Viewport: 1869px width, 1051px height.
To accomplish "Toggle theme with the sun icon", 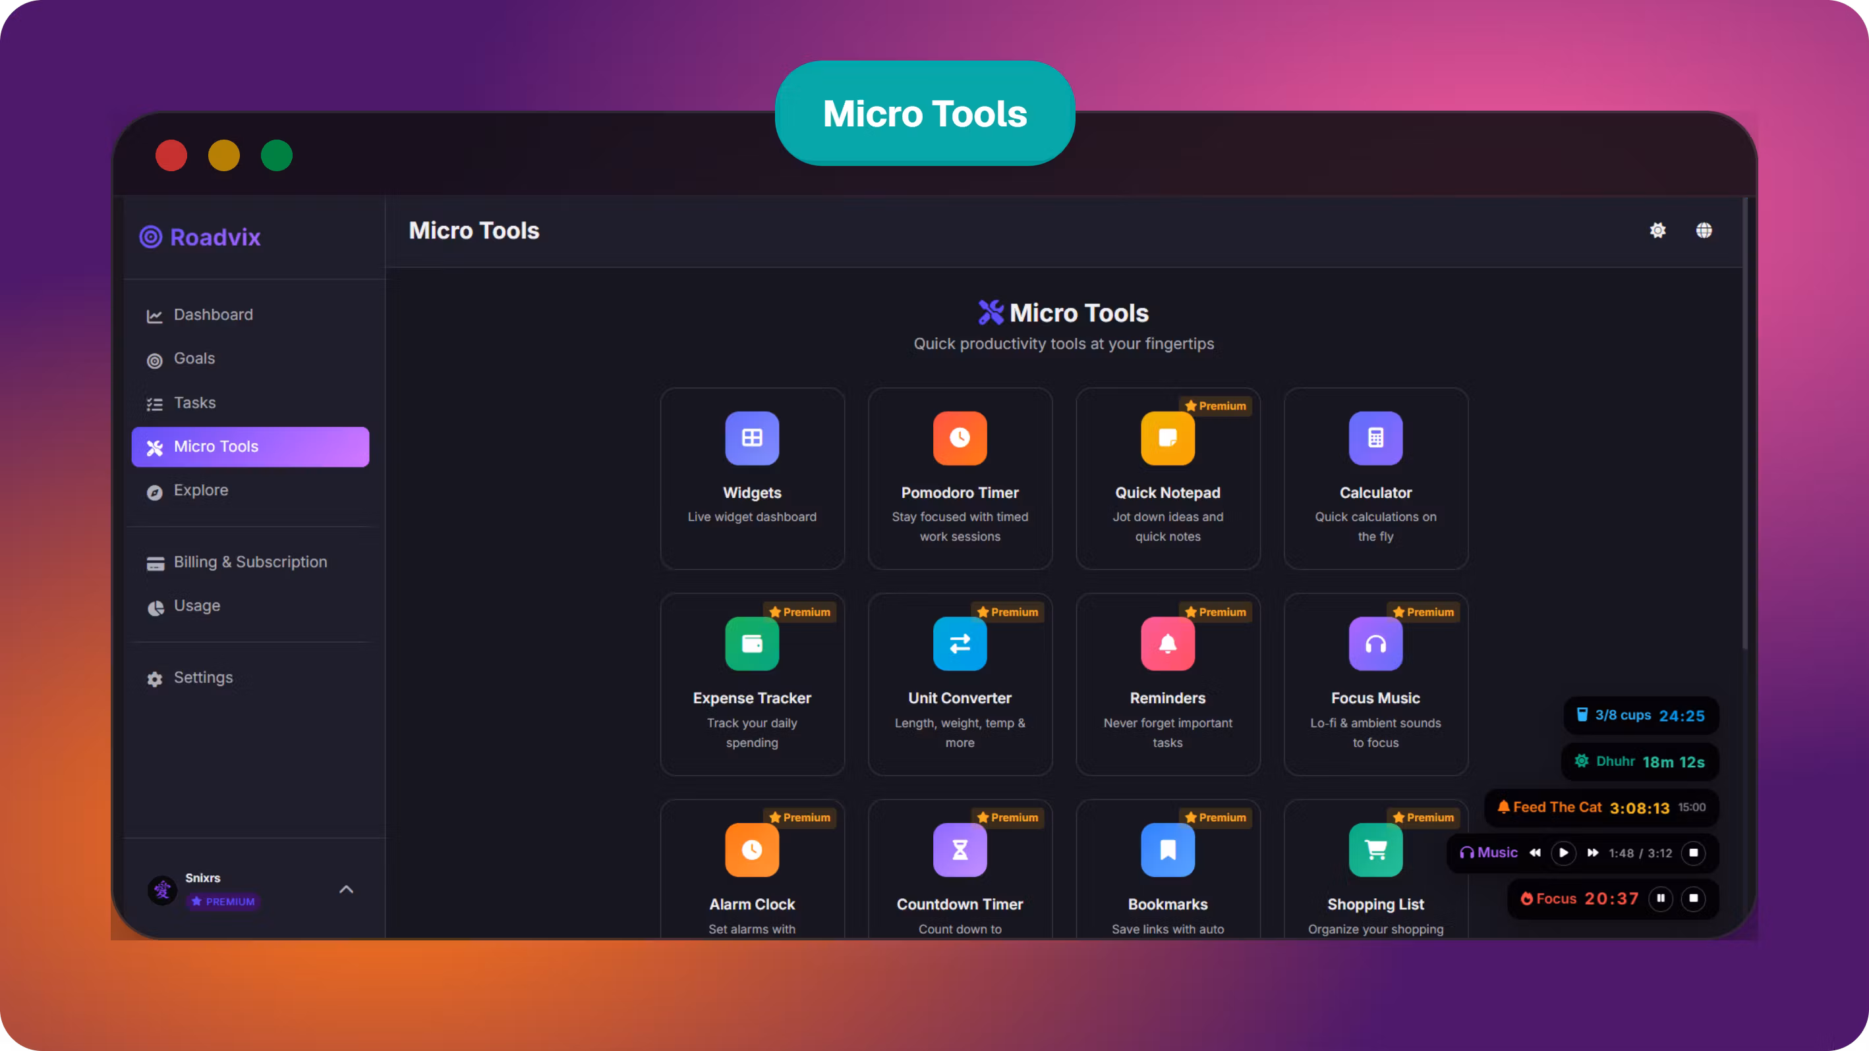I will (x=1658, y=230).
